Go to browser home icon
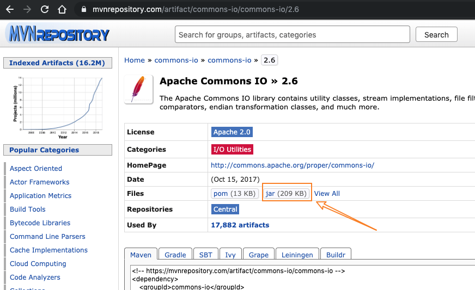Viewport: 475px width, 290px height. pos(62,9)
